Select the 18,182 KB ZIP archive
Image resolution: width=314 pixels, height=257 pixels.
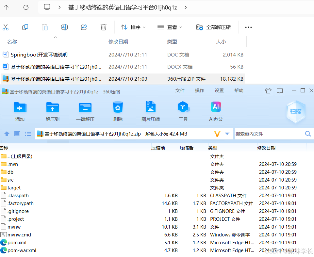click(123, 79)
